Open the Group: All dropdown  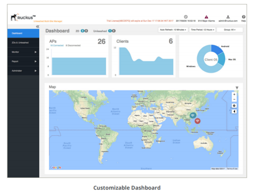click(x=230, y=30)
